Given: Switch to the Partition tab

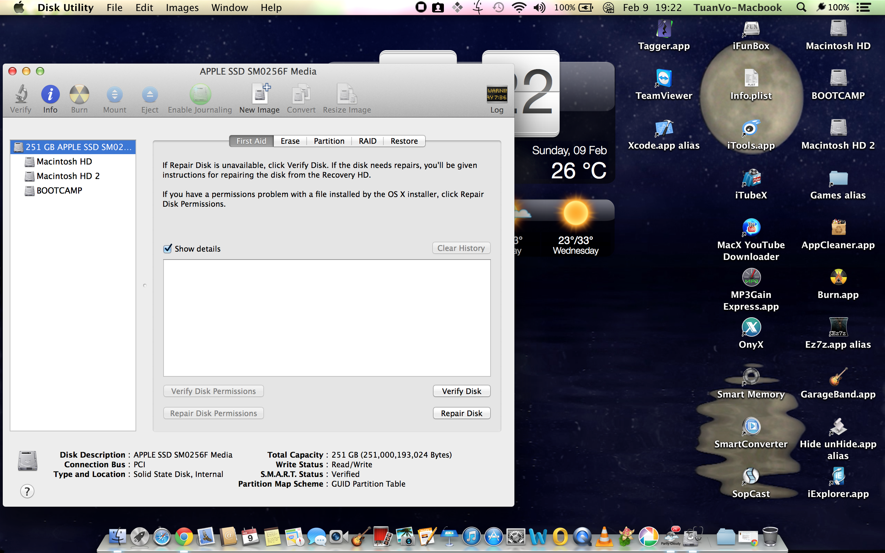Looking at the screenshot, I should (329, 141).
